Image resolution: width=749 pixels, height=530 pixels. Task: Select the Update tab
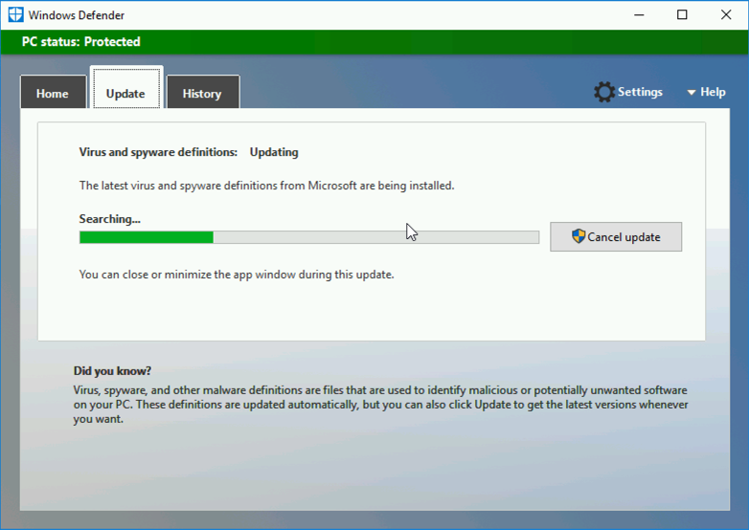pos(126,88)
